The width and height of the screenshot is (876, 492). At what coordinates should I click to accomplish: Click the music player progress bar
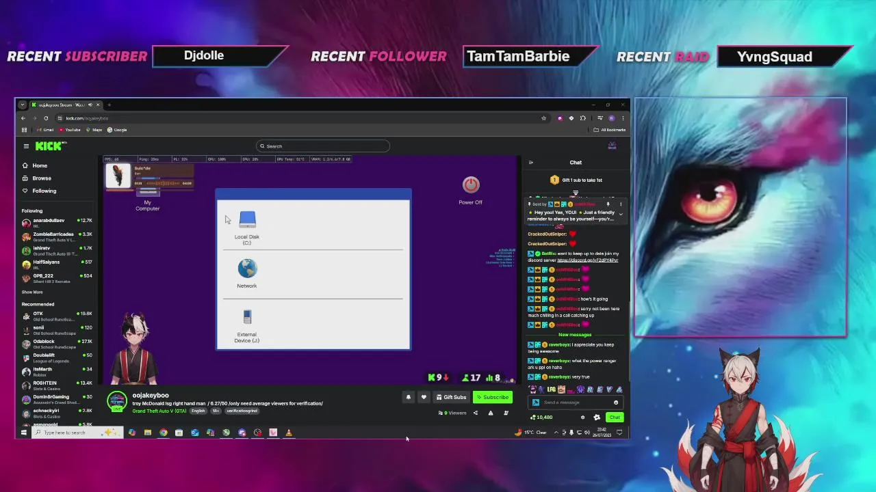click(x=163, y=183)
